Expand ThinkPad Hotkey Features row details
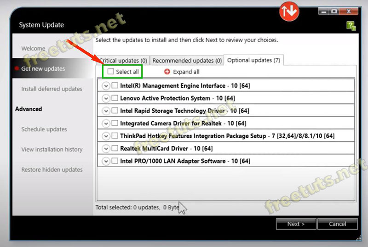 click(x=106, y=136)
